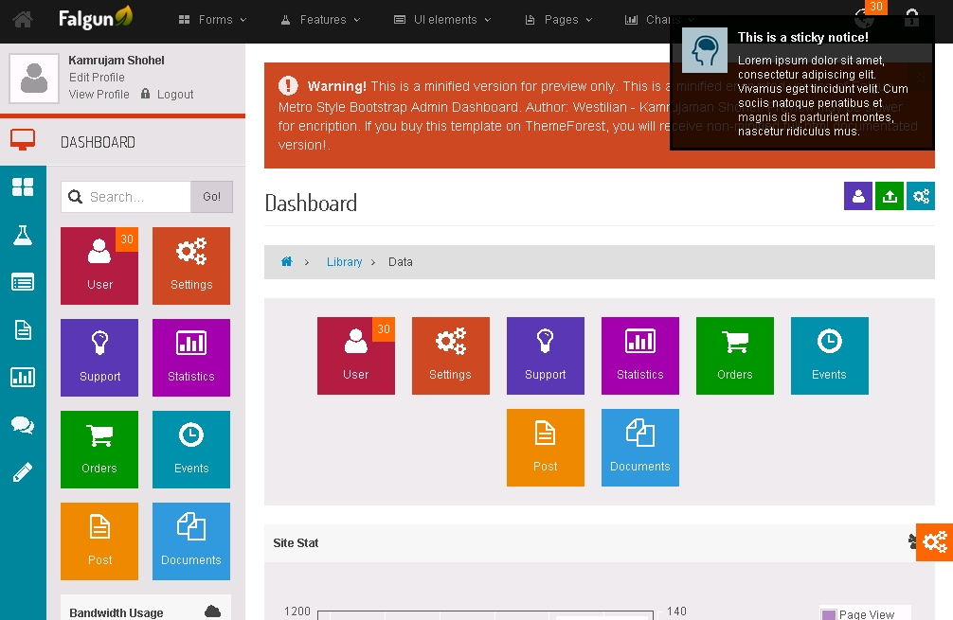Open the bar chart sidebar icon
953x620 pixels.
pyautogui.click(x=23, y=378)
